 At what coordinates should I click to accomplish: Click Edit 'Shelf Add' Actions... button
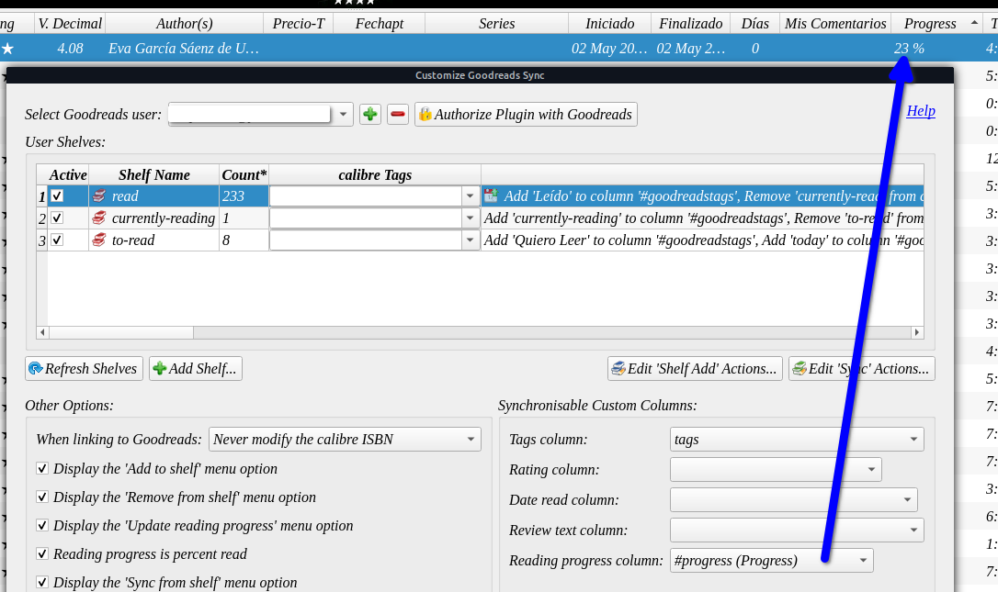[x=695, y=369]
